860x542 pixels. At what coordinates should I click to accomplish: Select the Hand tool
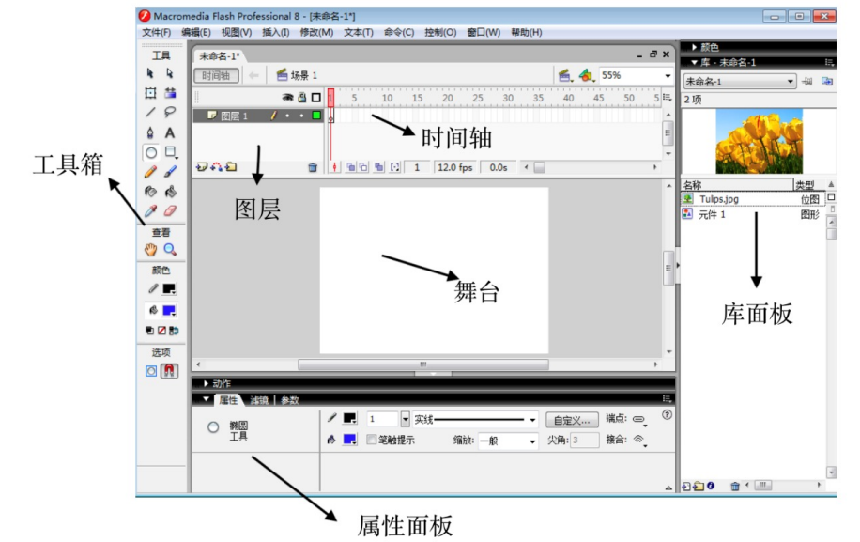tap(150, 250)
